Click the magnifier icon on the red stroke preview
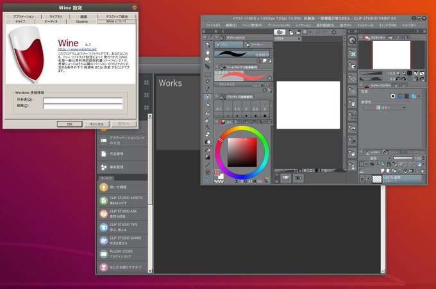The height and width of the screenshot is (289, 436). click(269, 79)
